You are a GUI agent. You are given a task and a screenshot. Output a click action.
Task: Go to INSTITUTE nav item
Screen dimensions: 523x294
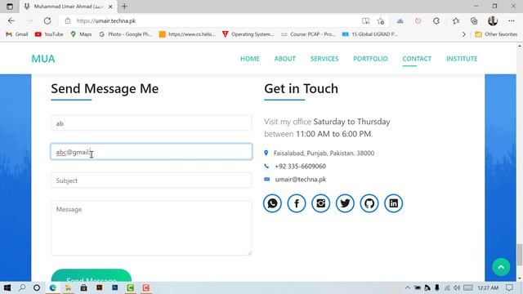pyautogui.click(x=462, y=59)
